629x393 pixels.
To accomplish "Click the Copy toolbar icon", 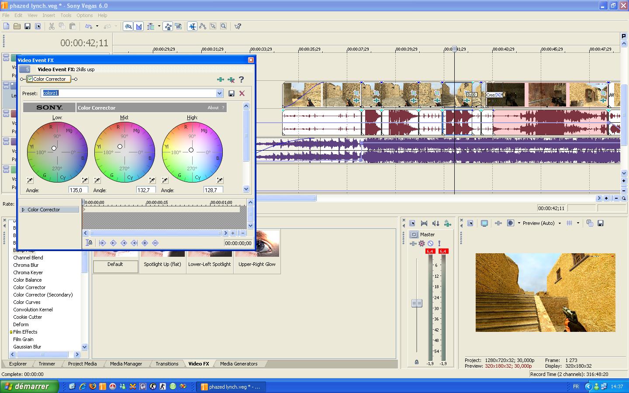I will click(62, 26).
